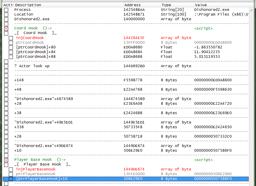This screenshot has width=256, height=186.
Task: Click address 13FFE0000 of ptrPlayerBaseHook
Action: pos(134,174)
